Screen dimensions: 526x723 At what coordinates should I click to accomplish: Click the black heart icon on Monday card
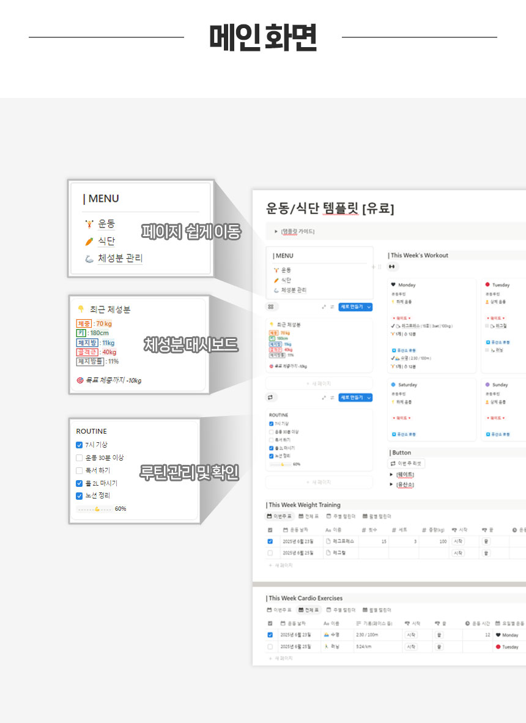coord(393,284)
